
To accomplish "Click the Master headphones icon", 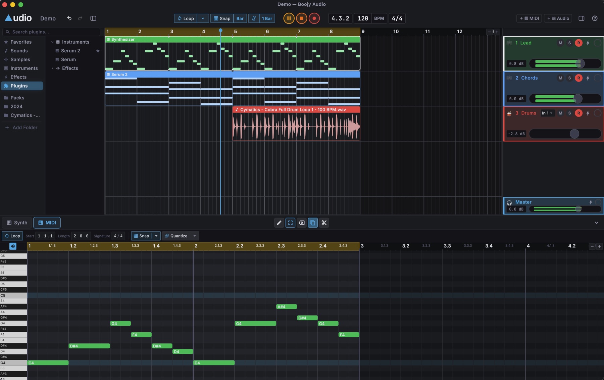I will [x=509, y=202].
